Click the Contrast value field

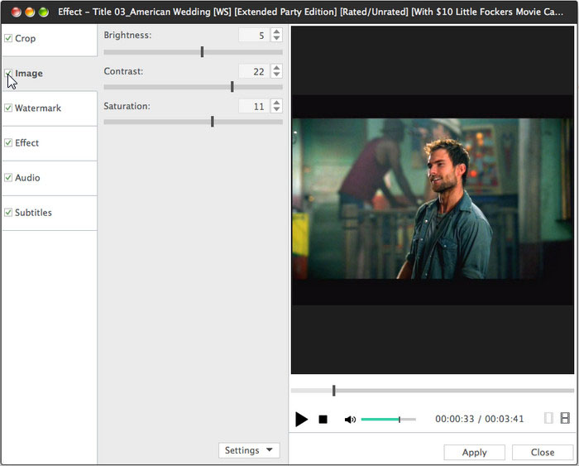point(255,71)
